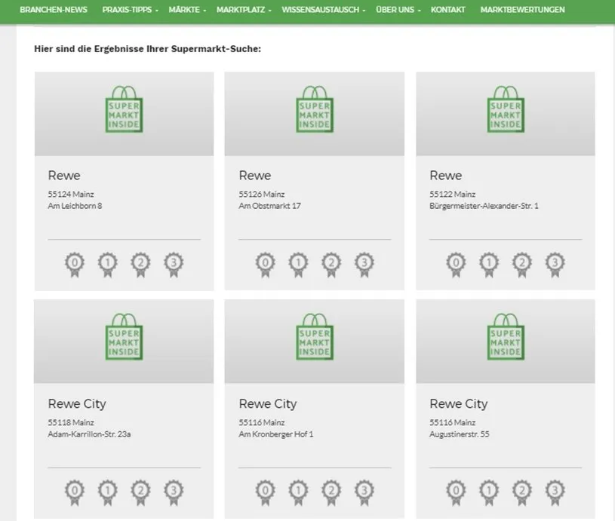Click the text 55118 Mainz
This screenshot has height=521, width=615.
[x=71, y=422]
